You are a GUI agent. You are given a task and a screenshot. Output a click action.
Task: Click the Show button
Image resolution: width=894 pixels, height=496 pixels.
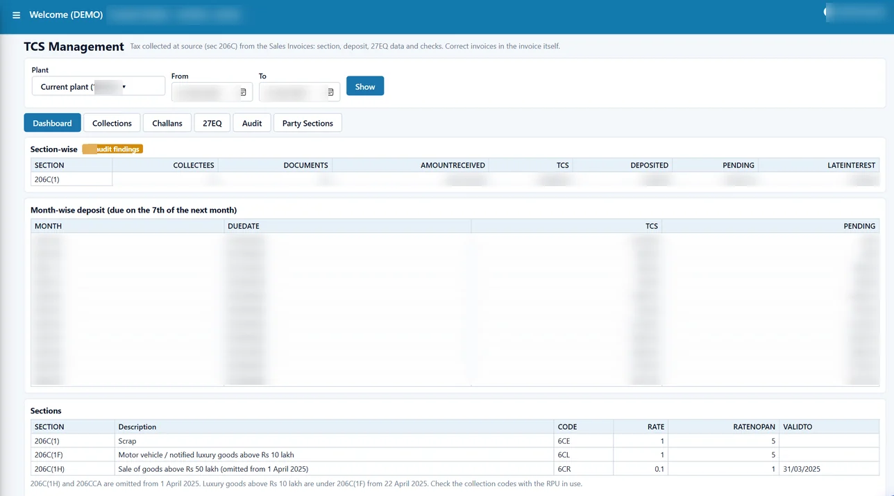pos(365,86)
